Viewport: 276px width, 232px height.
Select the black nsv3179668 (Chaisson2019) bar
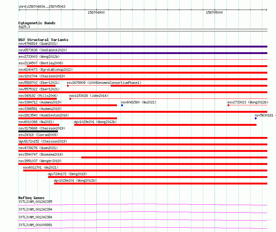click(x=38, y=131)
